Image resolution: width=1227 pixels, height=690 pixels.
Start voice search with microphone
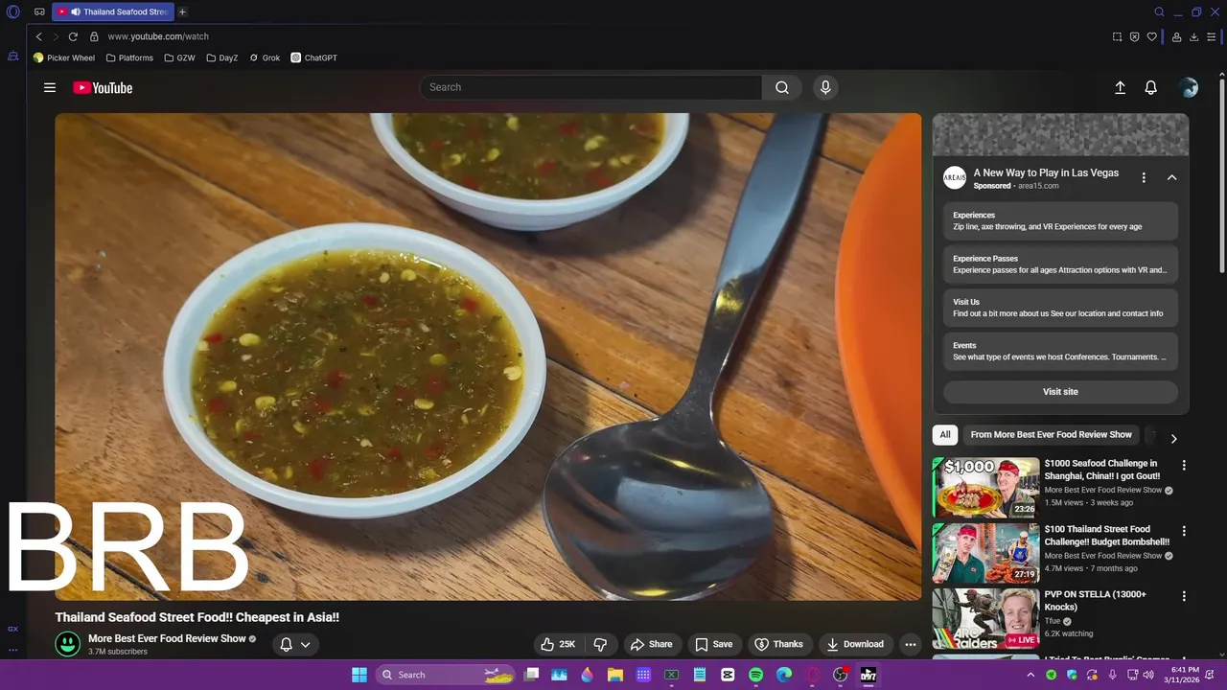click(x=825, y=87)
